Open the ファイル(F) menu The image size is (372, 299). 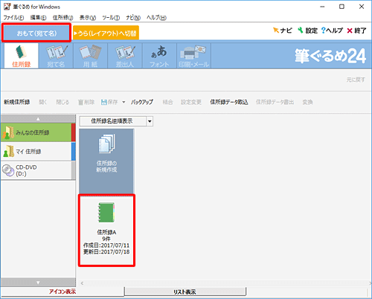13,18
